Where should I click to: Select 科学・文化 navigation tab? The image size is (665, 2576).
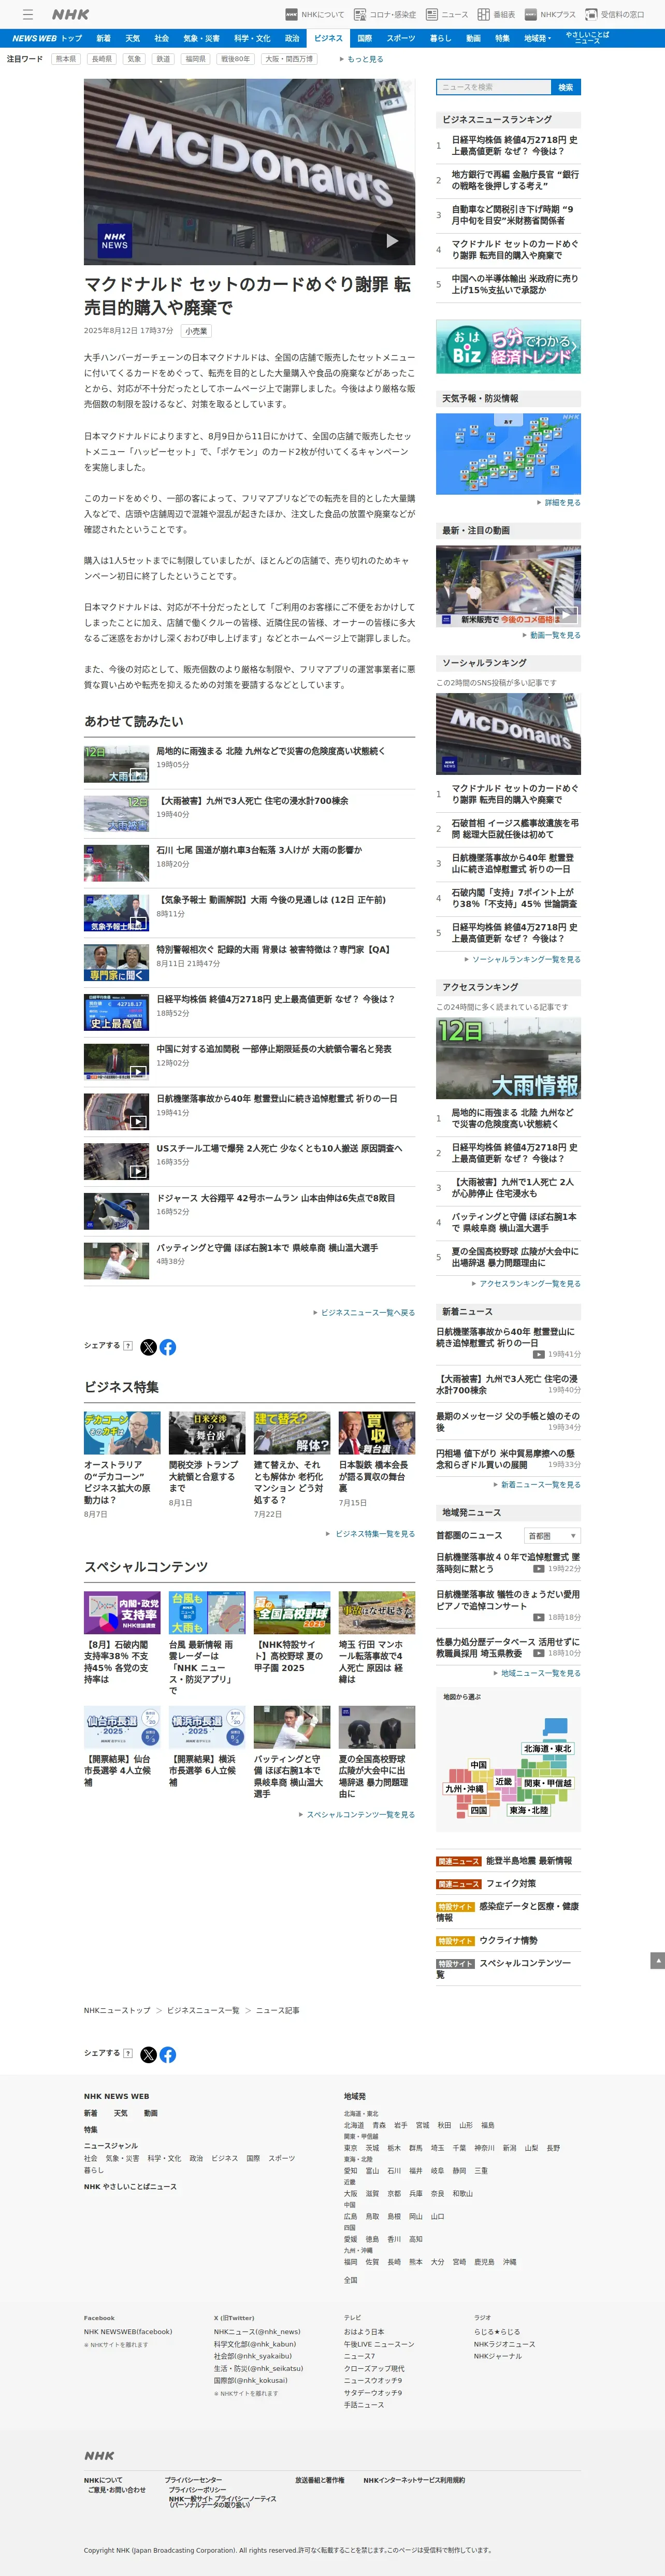(x=252, y=38)
